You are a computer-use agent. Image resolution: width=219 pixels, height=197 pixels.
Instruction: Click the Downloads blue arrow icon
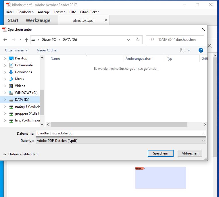click(11, 72)
